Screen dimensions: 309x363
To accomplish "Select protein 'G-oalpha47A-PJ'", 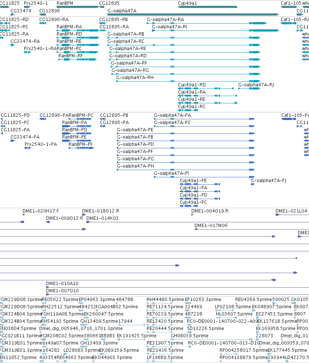I will 268,181.
